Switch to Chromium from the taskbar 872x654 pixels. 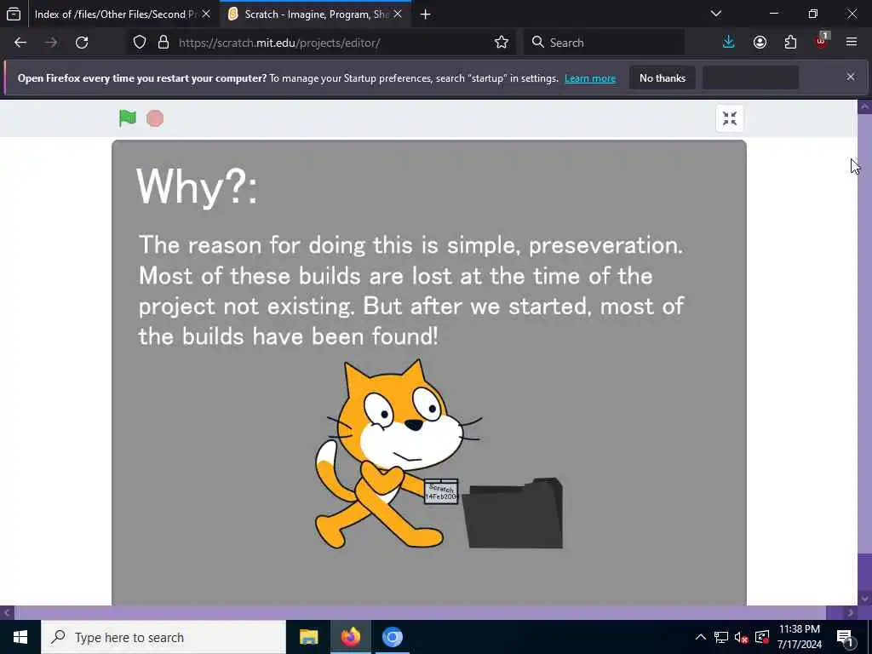392,637
